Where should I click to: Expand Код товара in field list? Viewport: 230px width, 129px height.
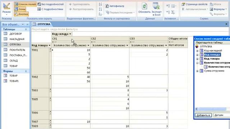(x=197, y=59)
